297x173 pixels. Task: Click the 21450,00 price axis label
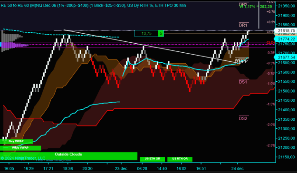coord(287,100)
